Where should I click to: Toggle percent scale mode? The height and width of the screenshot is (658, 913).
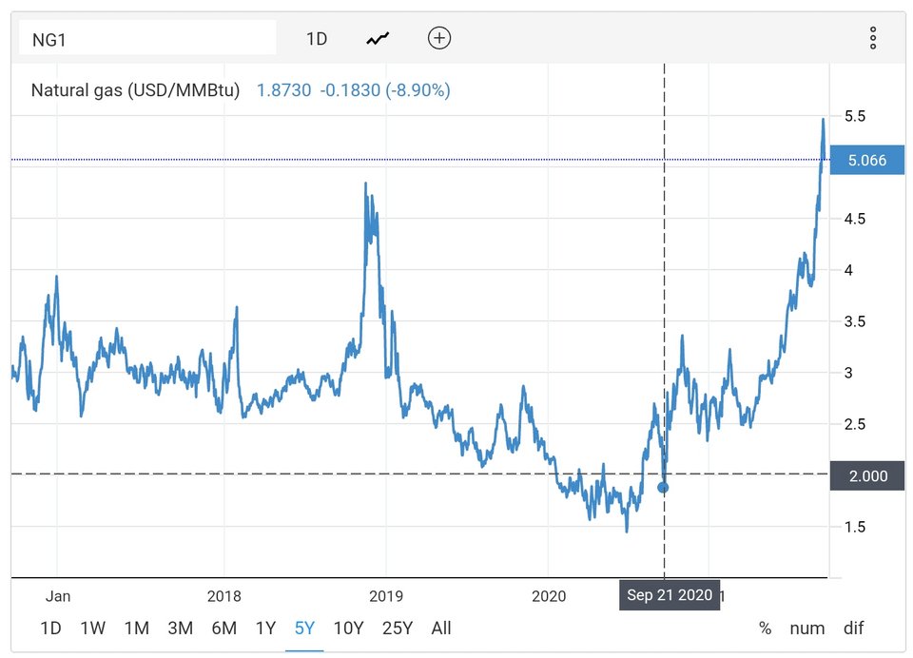pyautogui.click(x=765, y=628)
